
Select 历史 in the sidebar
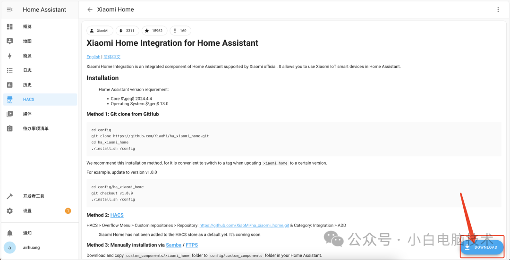point(40,85)
